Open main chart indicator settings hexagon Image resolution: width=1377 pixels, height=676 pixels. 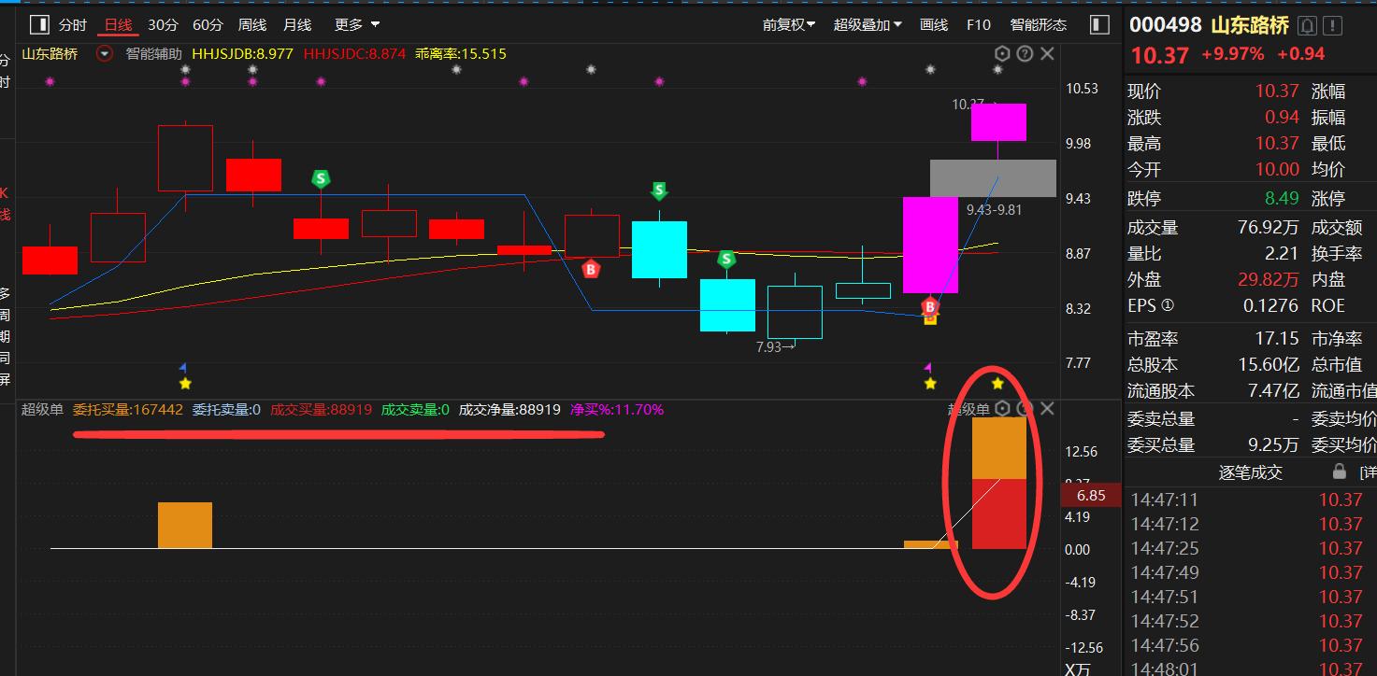pyautogui.click(x=1002, y=54)
